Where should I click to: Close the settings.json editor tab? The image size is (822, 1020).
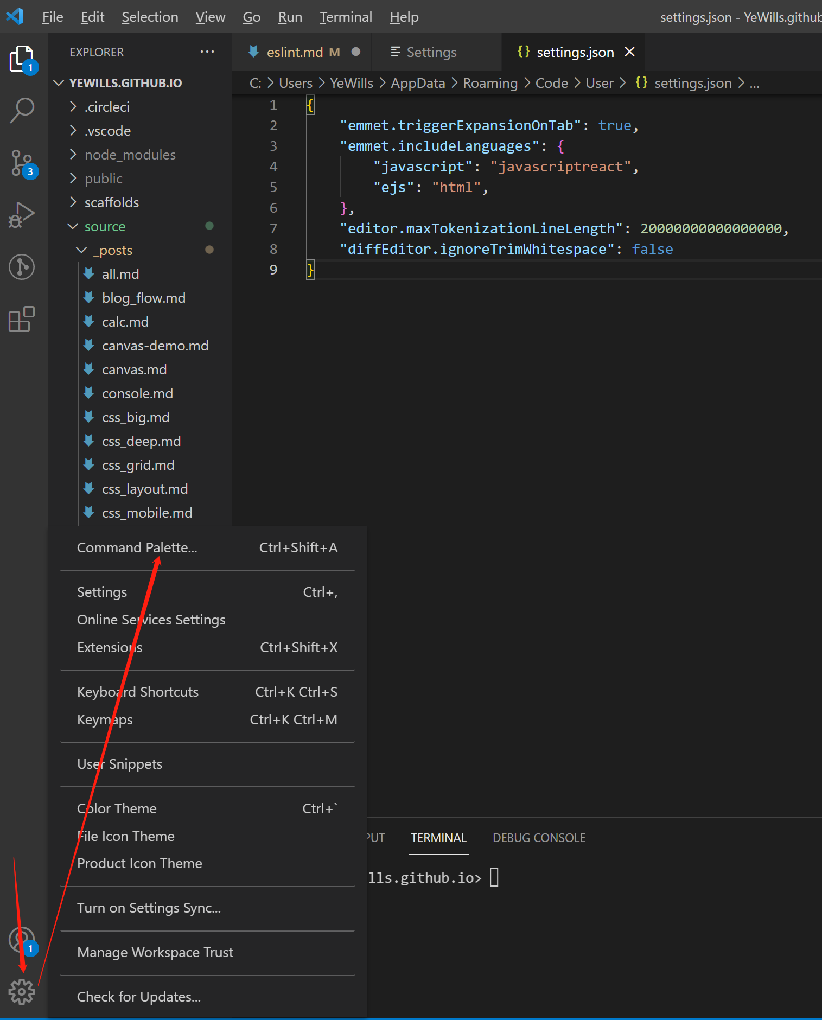point(629,52)
